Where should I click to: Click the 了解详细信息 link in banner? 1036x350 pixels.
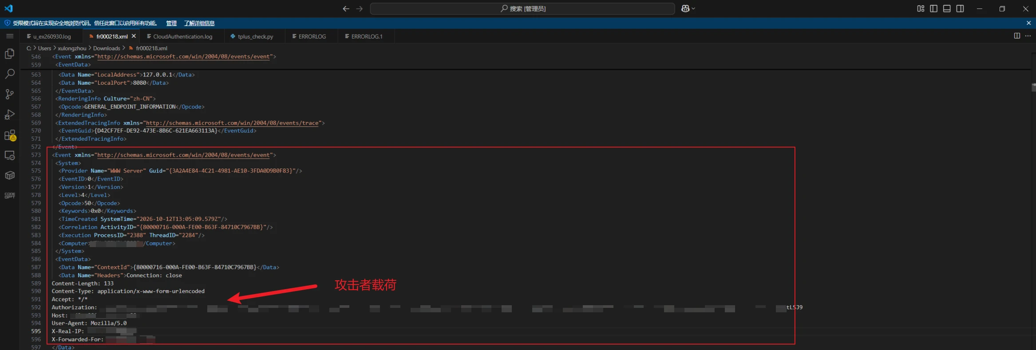point(199,23)
